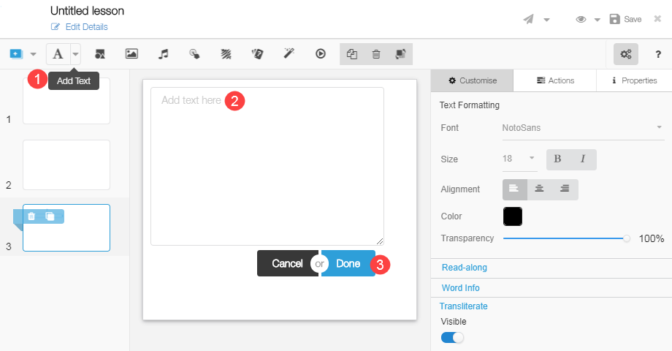Toggle italic text formatting
The height and width of the screenshot is (351, 672).
point(583,159)
